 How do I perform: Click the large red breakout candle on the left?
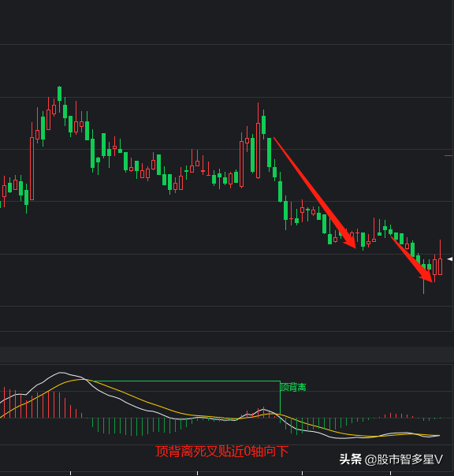tap(32, 162)
